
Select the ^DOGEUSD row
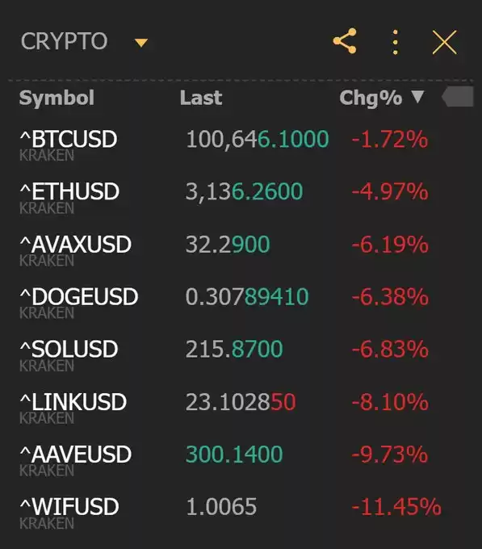(241, 302)
